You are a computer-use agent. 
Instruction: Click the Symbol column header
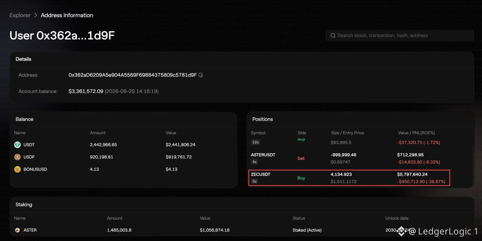[x=258, y=133]
